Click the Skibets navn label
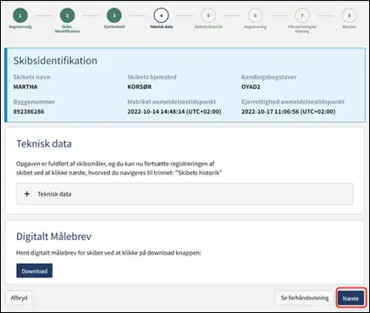370x313 pixels. (x=31, y=77)
